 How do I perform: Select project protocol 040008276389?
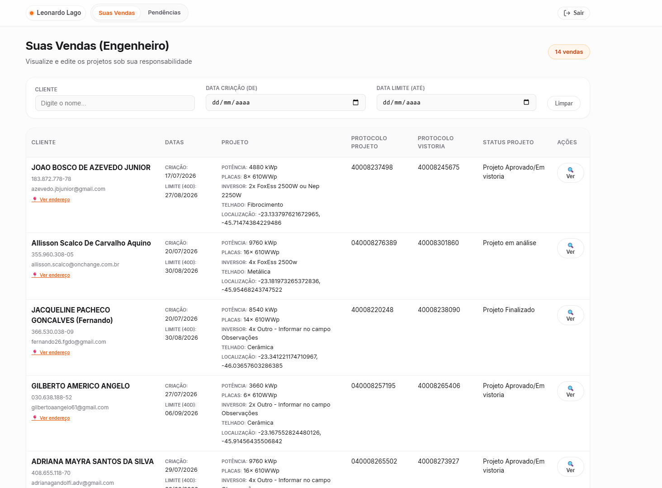pyautogui.click(x=374, y=243)
